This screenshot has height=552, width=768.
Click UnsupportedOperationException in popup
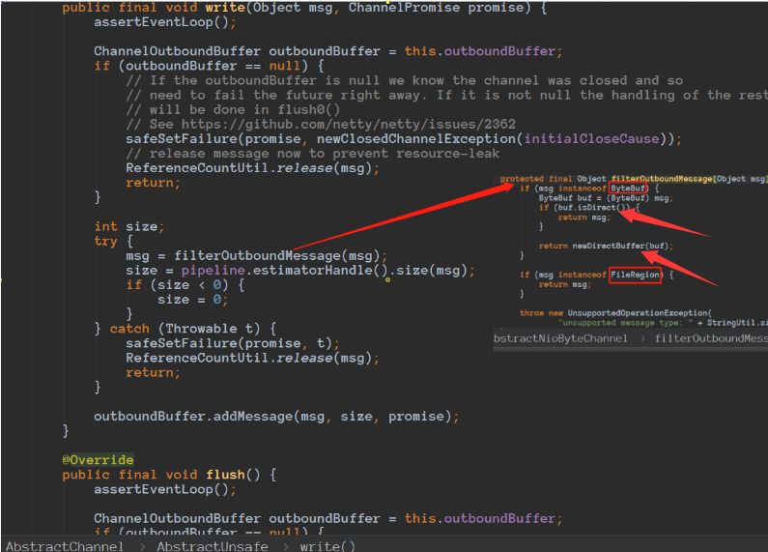pyautogui.click(x=638, y=313)
